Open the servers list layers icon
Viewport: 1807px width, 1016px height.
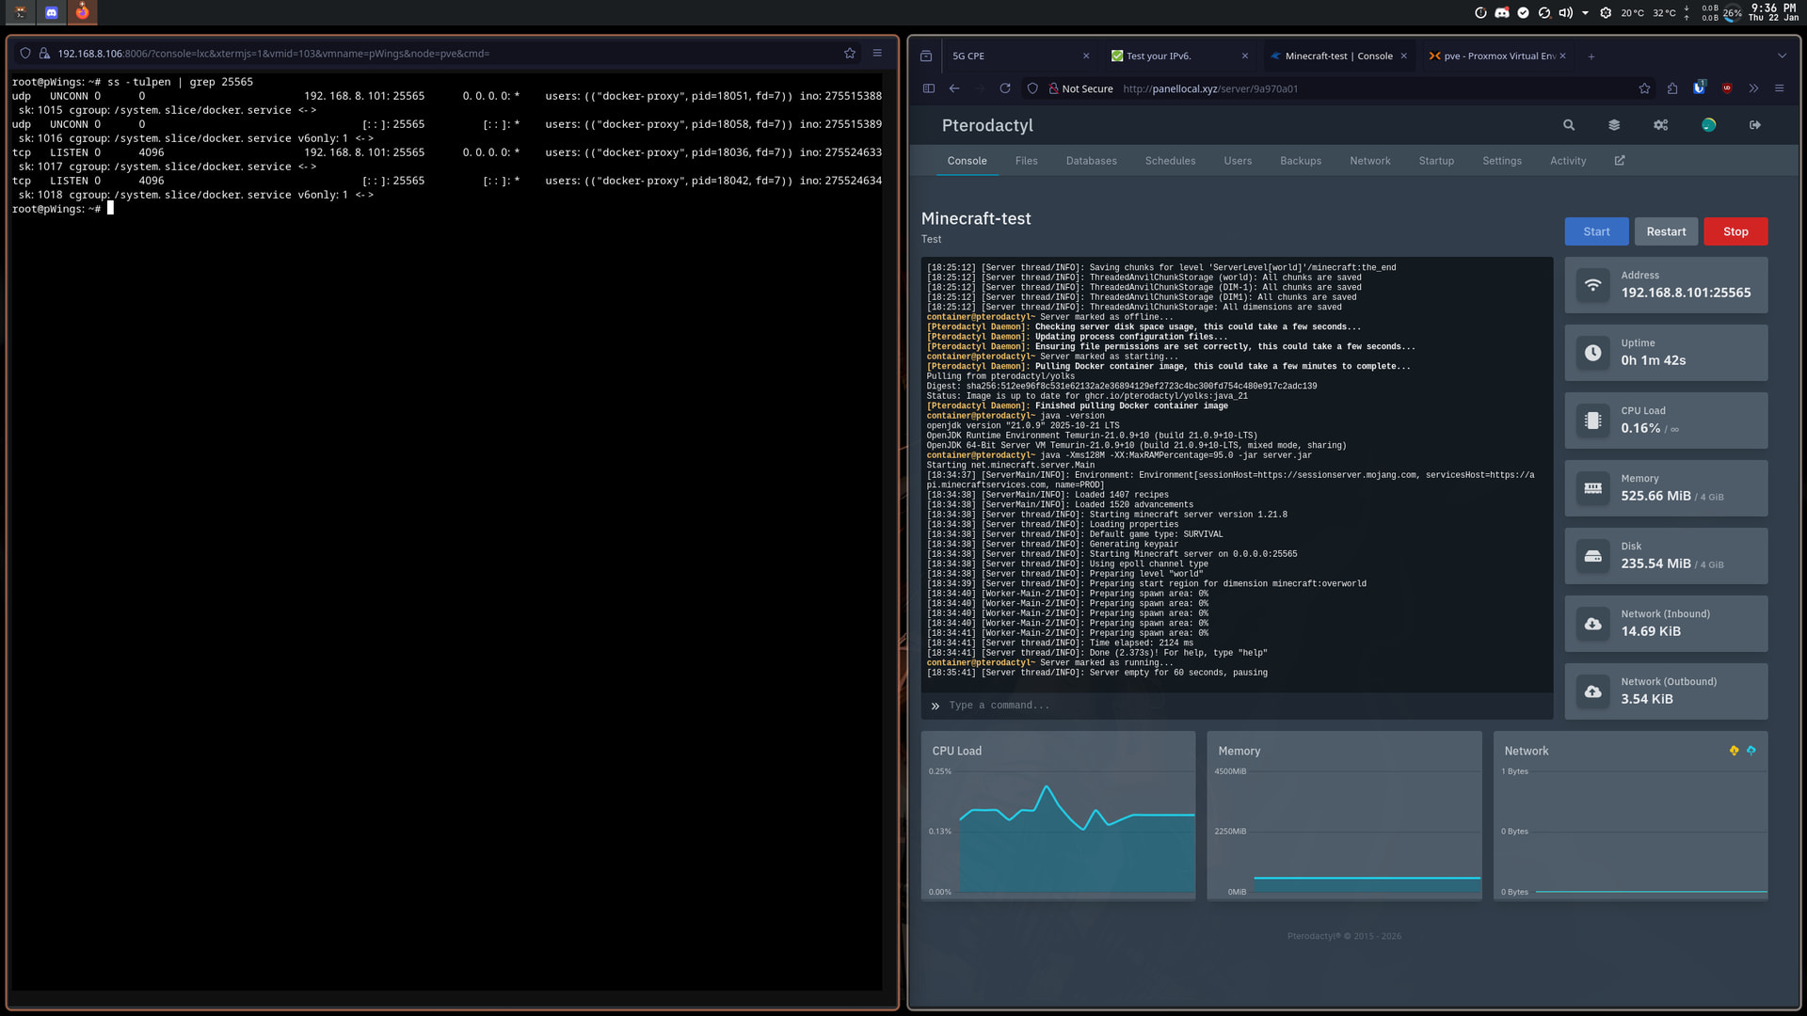(x=1614, y=125)
